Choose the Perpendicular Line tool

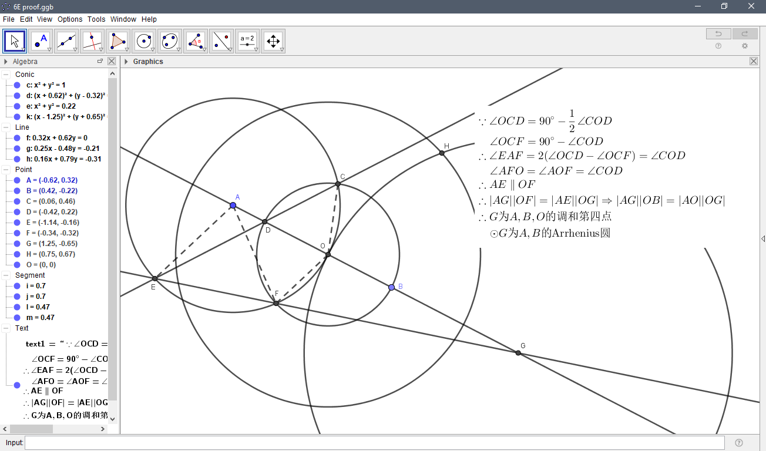tap(92, 41)
